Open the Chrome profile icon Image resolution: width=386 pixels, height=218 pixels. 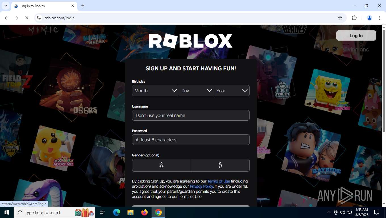click(370, 18)
